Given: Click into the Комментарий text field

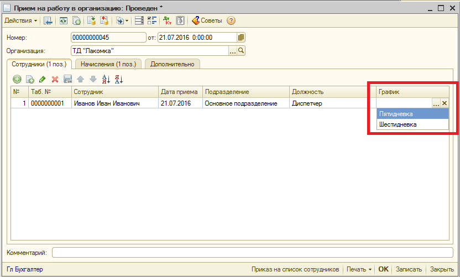Looking at the screenshot, I should tap(252, 253).
